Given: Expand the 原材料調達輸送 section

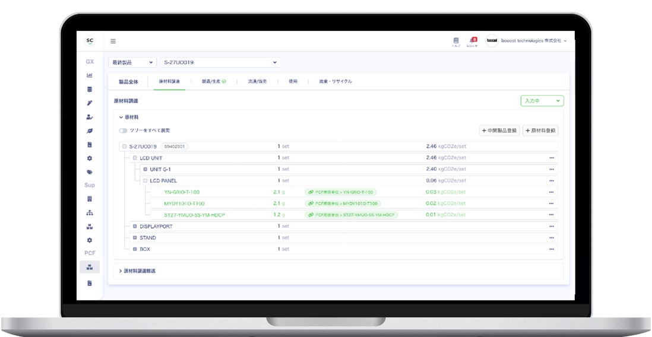Looking at the screenshot, I should coord(137,271).
